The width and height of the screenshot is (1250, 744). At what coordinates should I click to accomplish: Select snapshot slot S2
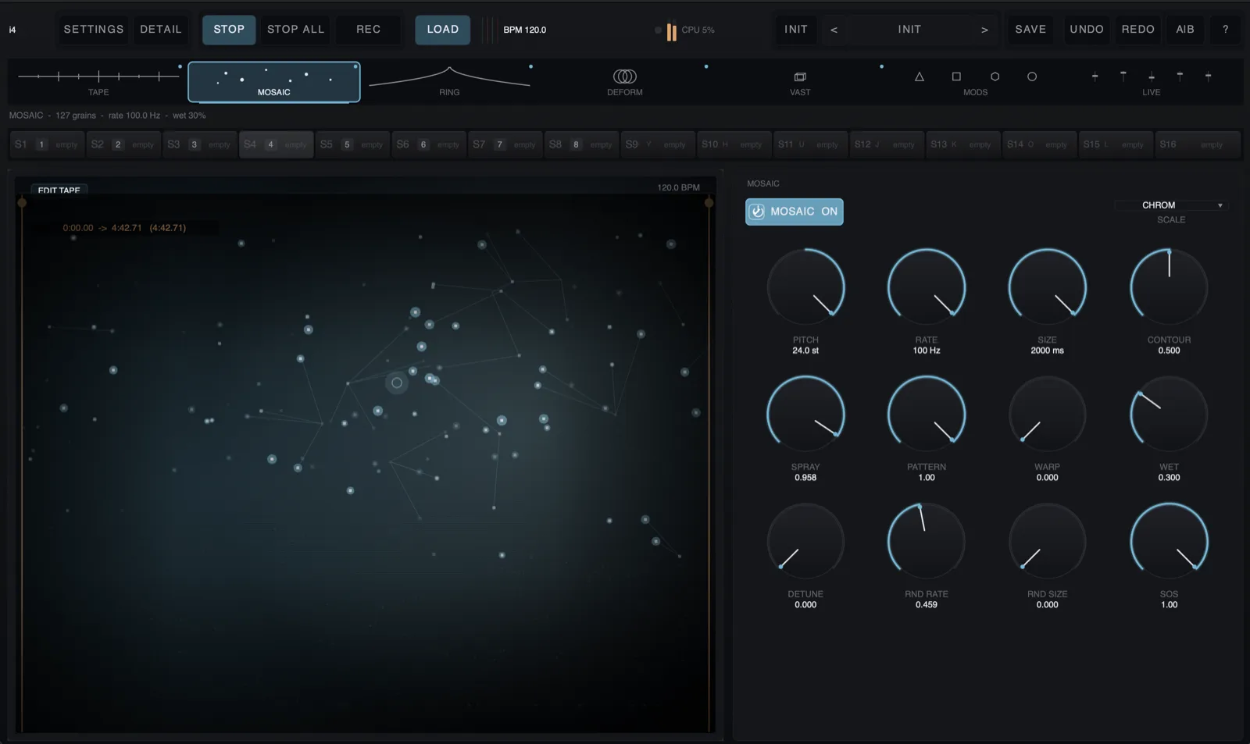pyautogui.click(x=123, y=144)
